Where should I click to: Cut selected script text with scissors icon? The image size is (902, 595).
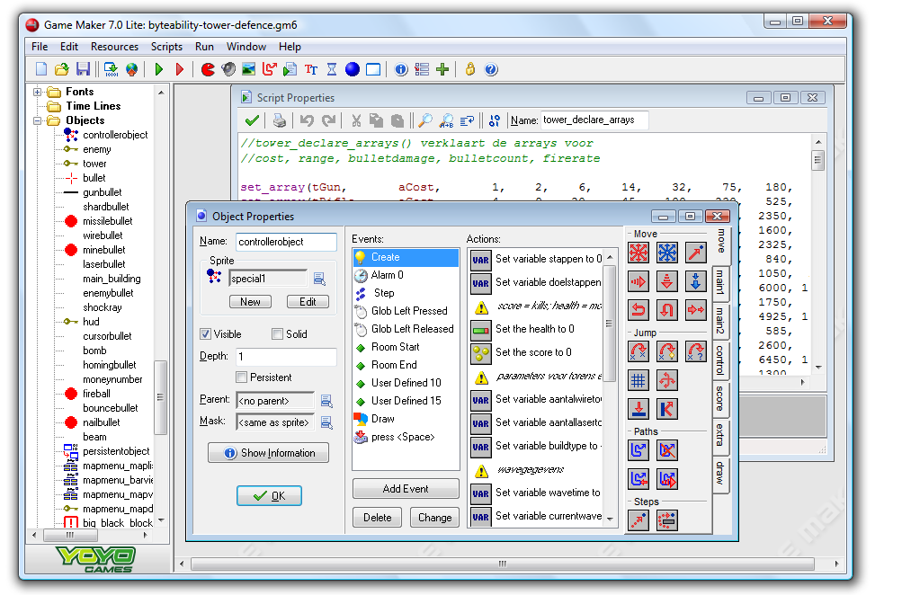coord(356,120)
